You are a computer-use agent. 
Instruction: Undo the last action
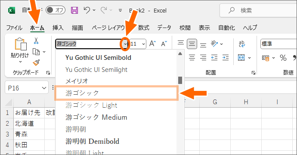pyautogui.click(x=87, y=10)
